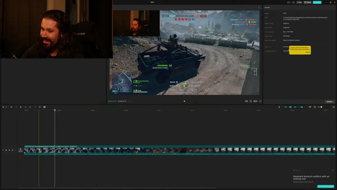This screenshot has width=337, height=190.
Task: Open the main track more options icon
Action: click(x=16, y=150)
